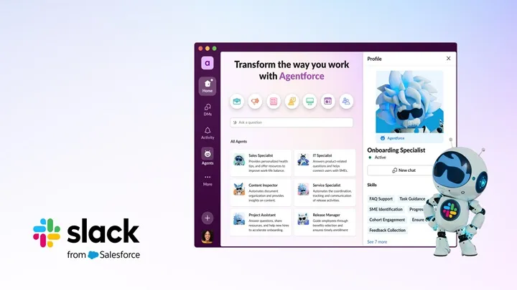Click the FAQ Support skill tag
517x290 pixels.
(x=381, y=198)
